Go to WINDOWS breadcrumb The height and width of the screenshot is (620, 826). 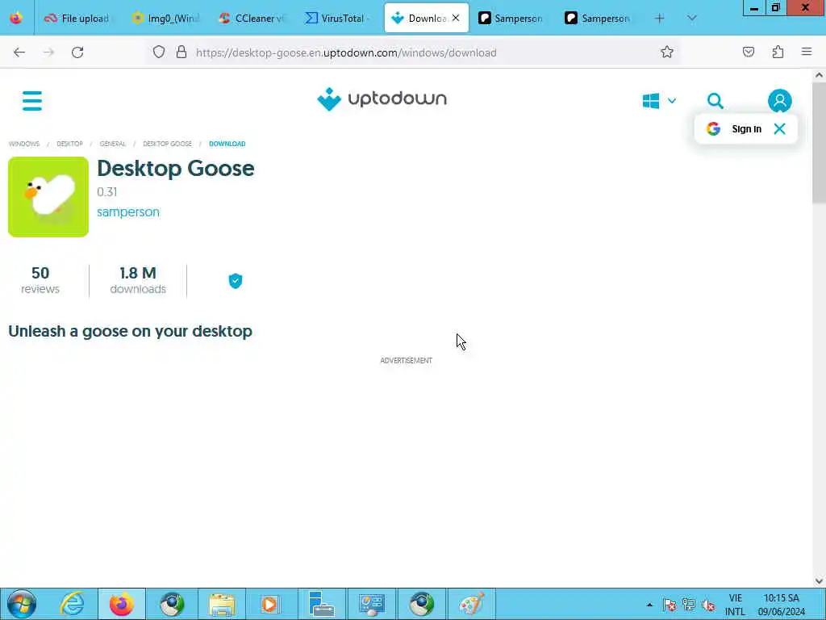(x=24, y=144)
